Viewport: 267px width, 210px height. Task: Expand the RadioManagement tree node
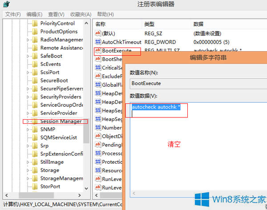tap(28, 40)
